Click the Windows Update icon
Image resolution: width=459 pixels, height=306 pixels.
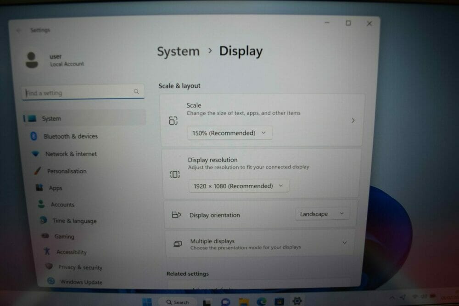[51, 281]
